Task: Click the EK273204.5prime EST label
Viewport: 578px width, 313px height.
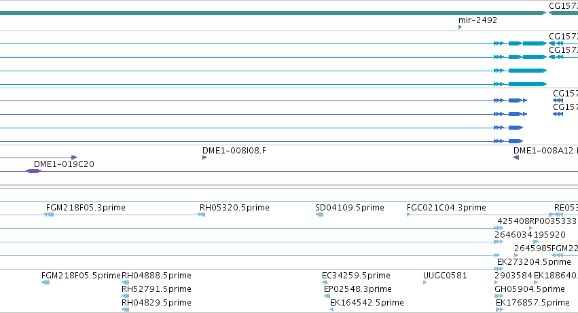Action: click(534, 262)
